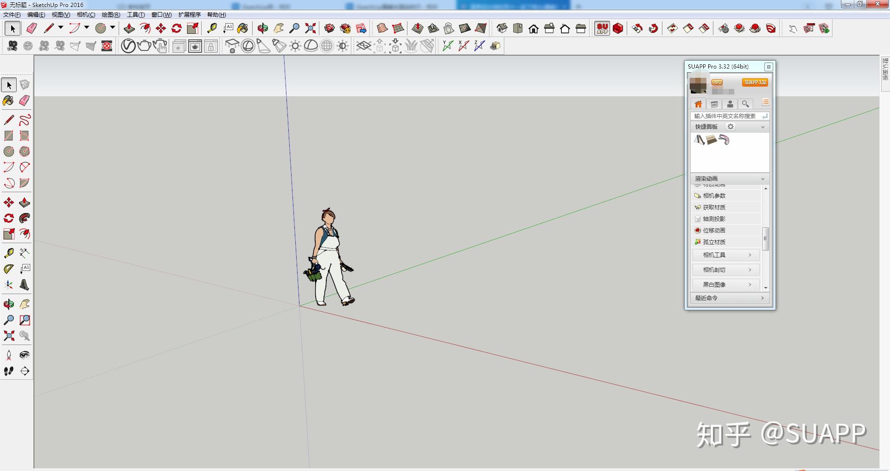Open the Arc tool dropdown arrow
This screenshot has width=890, height=471.
pyautogui.click(x=85, y=28)
